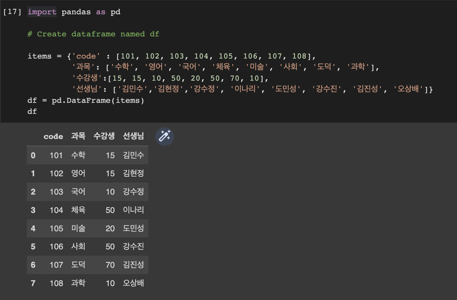Click the magic wand interactive table icon
457x300 pixels.
pos(165,136)
